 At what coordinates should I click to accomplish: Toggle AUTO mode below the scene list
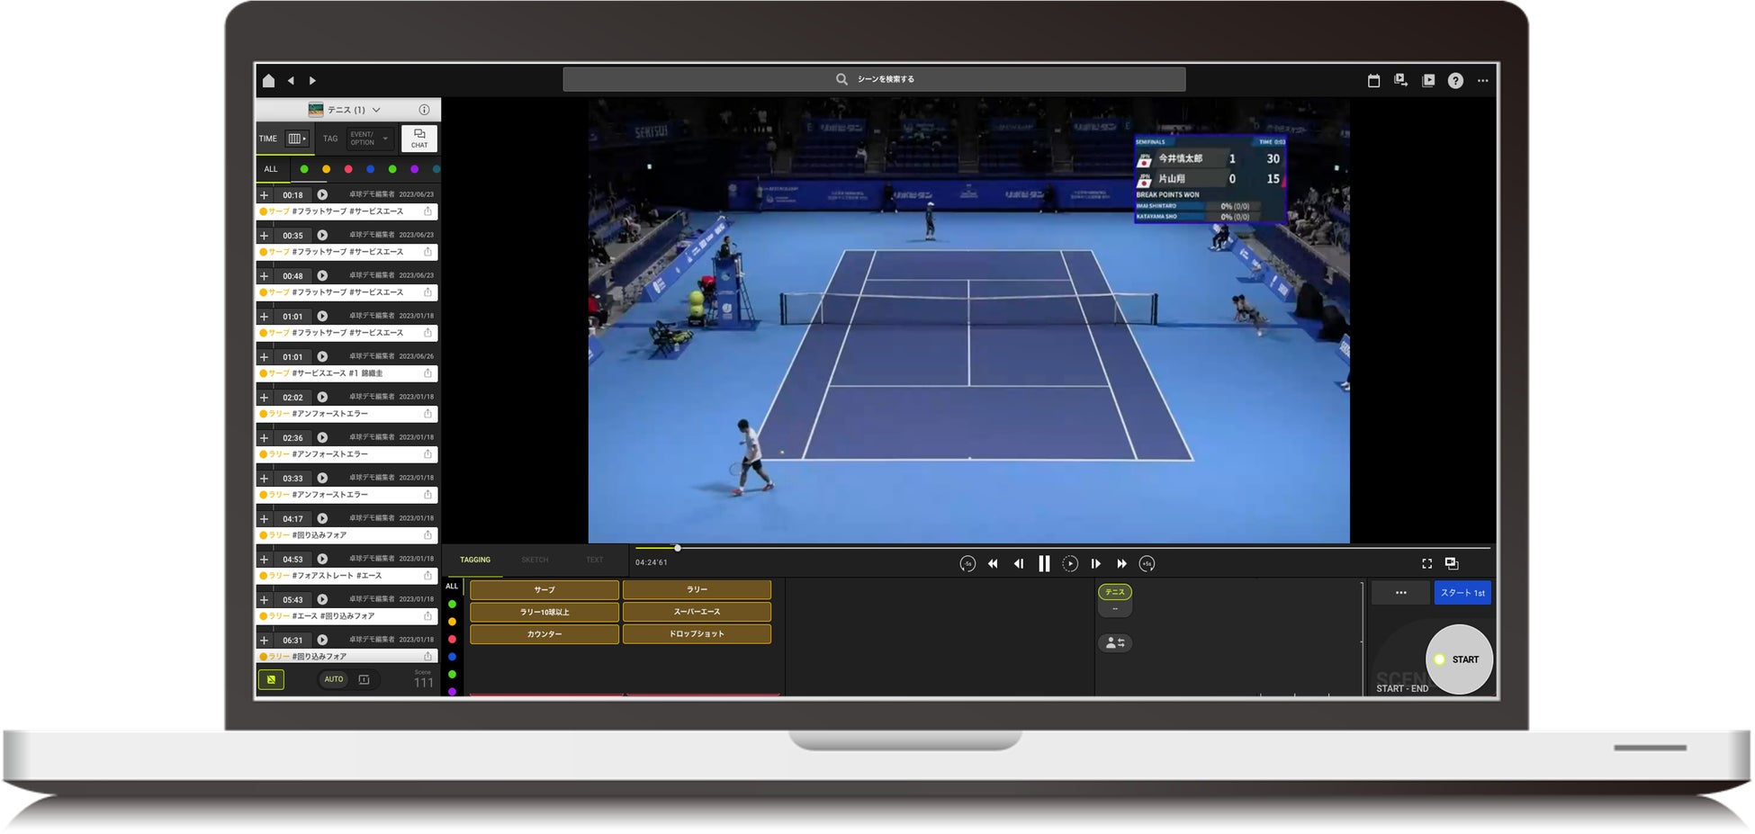334,679
